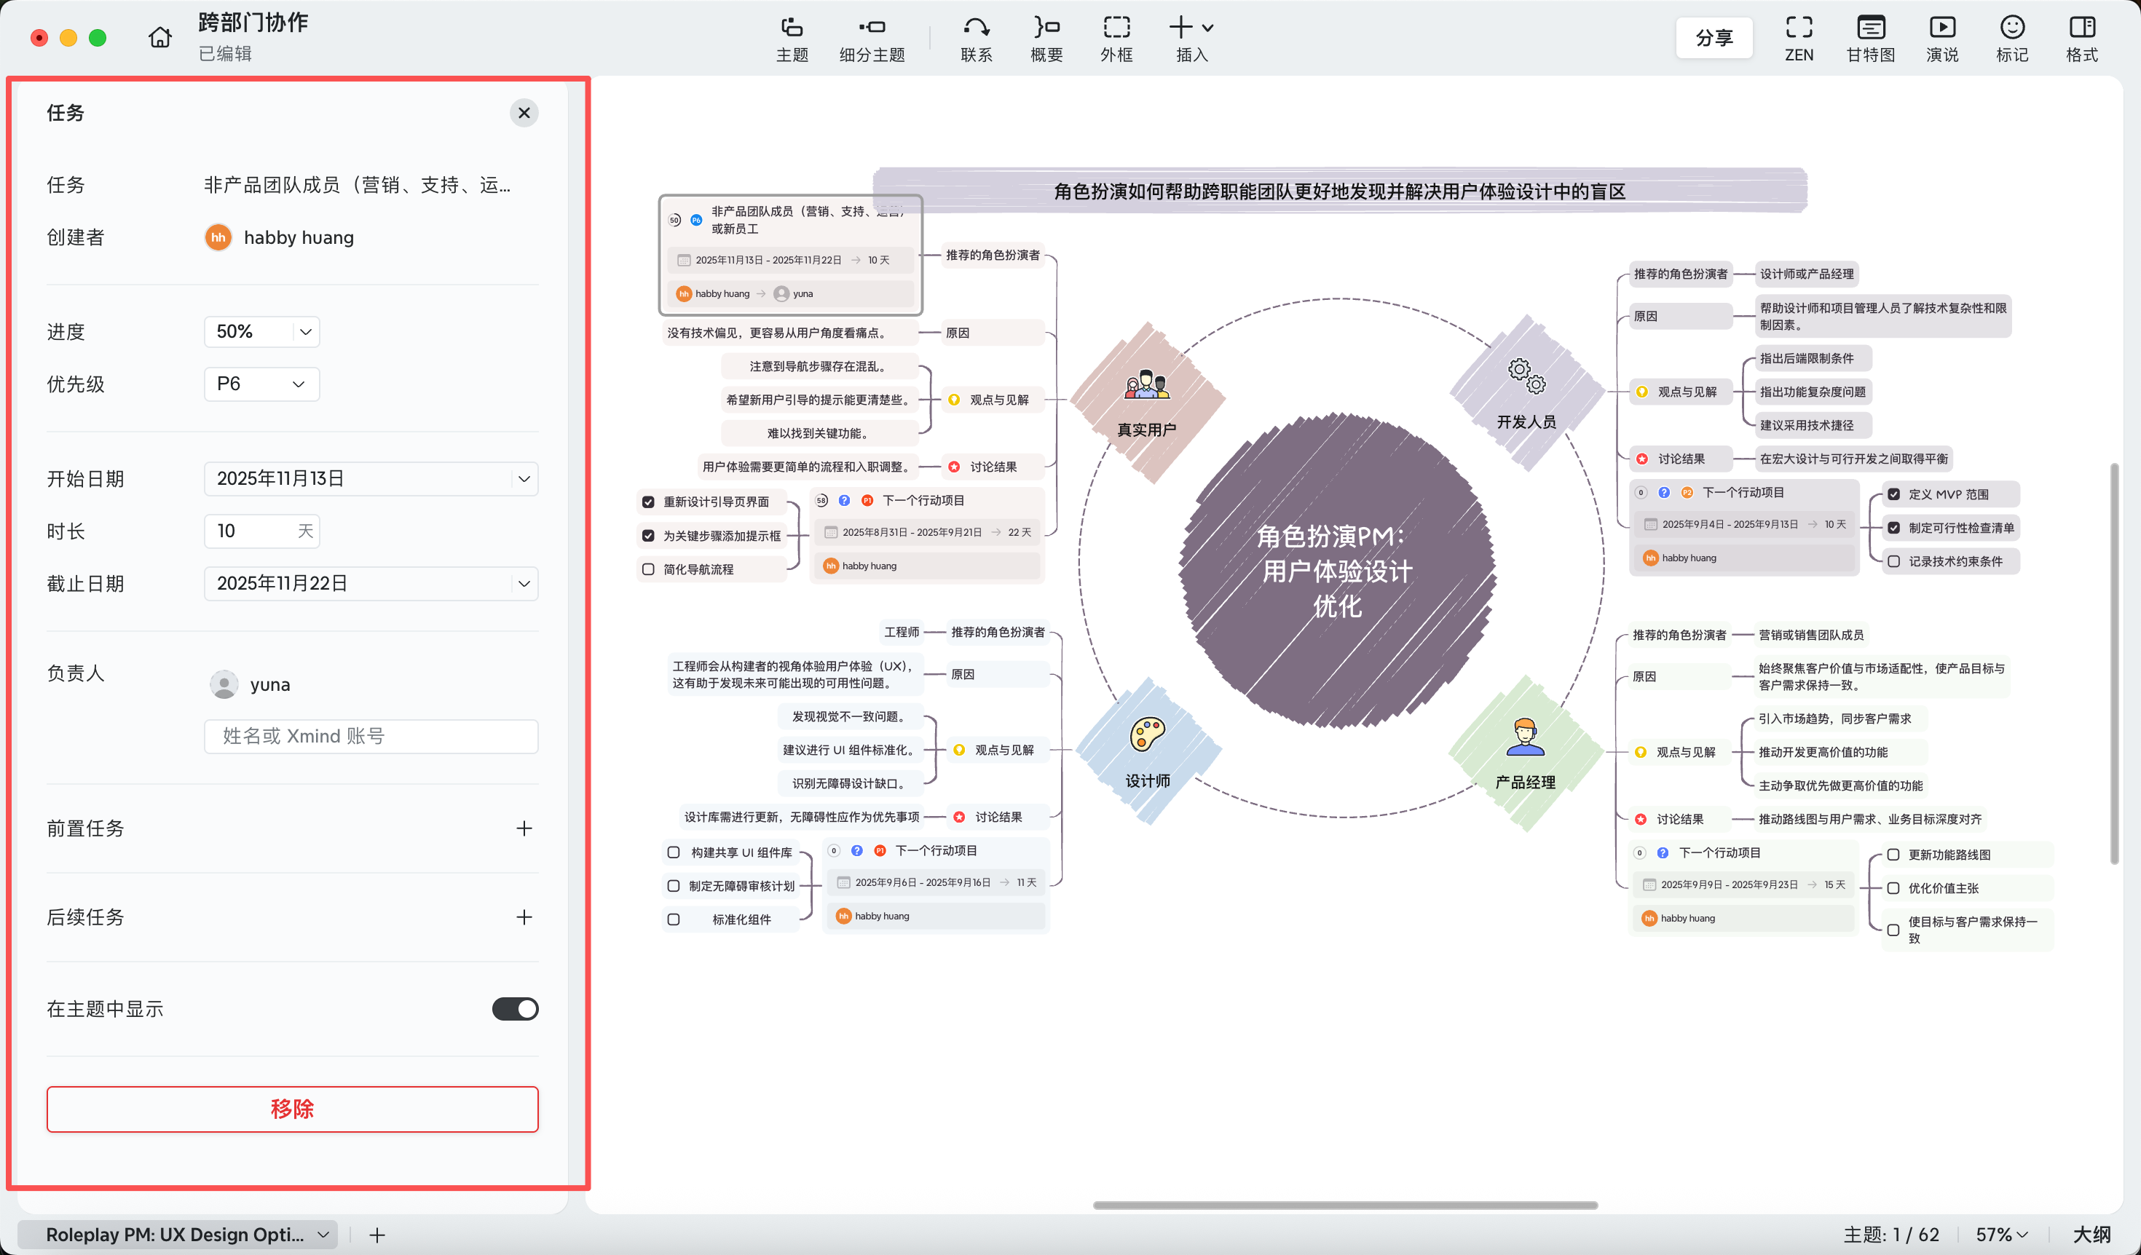Image resolution: width=2141 pixels, height=1255 pixels.
Task: Click the 移除 remove button
Action: [292, 1109]
